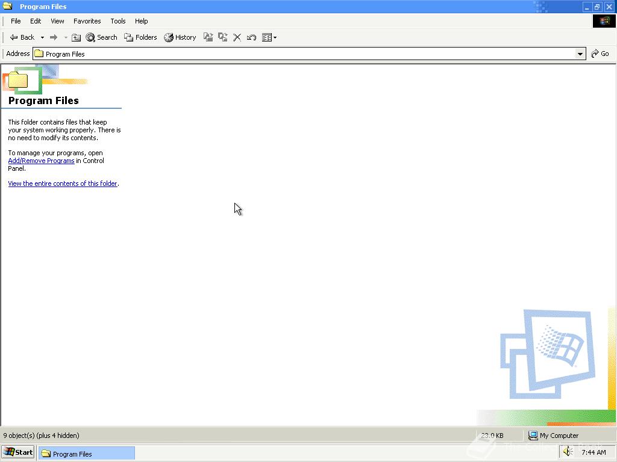Click the Start button
Viewport: 617px width, 462px height.
pyautogui.click(x=18, y=452)
